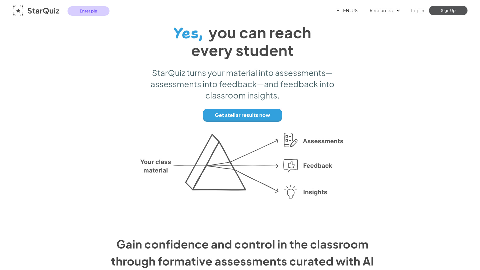This screenshot has height=270, width=480.
Task: Click the Insights lightbulb icon
Action: [x=290, y=192]
